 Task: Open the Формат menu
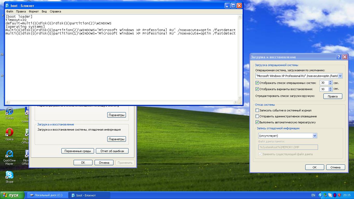click(34, 11)
